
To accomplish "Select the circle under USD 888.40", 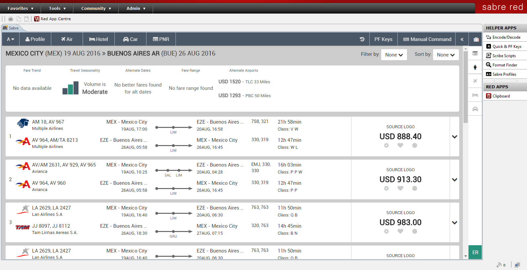I will pyautogui.click(x=415, y=145).
